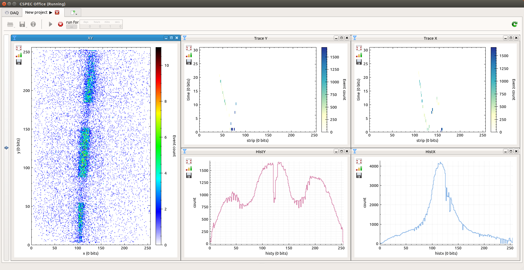Image resolution: width=524 pixels, height=270 pixels.
Task: Stop the run with red X button
Action: (x=61, y=24)
